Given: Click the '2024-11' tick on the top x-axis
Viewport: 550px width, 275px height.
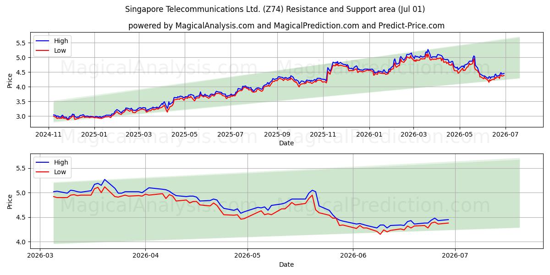Looking at the screenshot, I should 49,135.
